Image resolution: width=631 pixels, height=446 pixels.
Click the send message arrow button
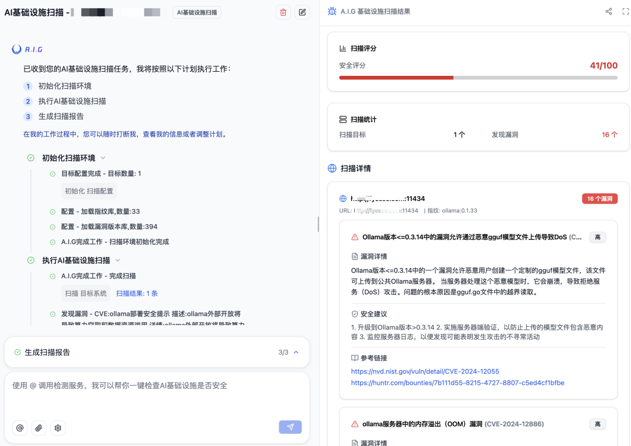click(x=290, y=427)
